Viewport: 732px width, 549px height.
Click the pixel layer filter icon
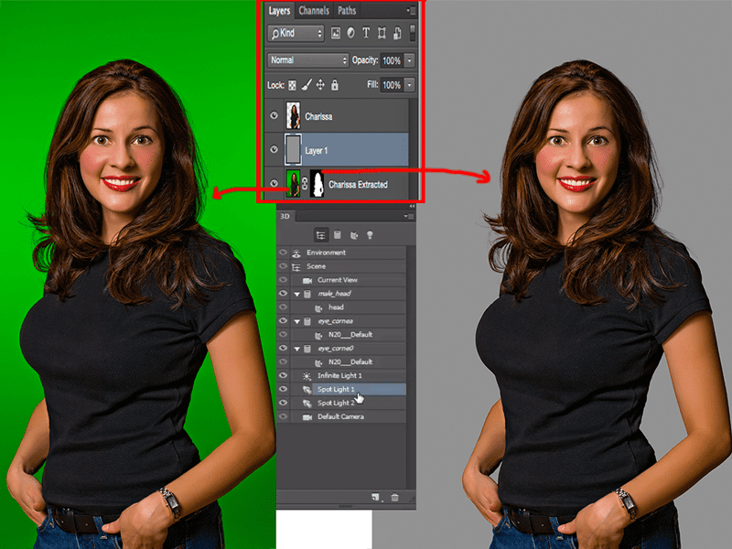click(x=335, y=33)
